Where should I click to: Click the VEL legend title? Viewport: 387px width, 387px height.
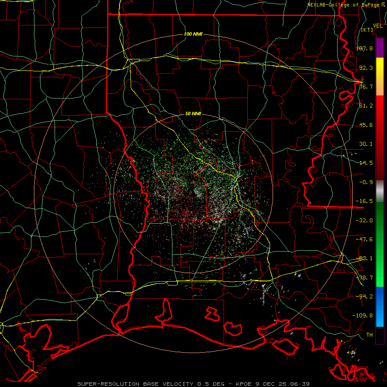pyautogui.click(x=378, y=26)
